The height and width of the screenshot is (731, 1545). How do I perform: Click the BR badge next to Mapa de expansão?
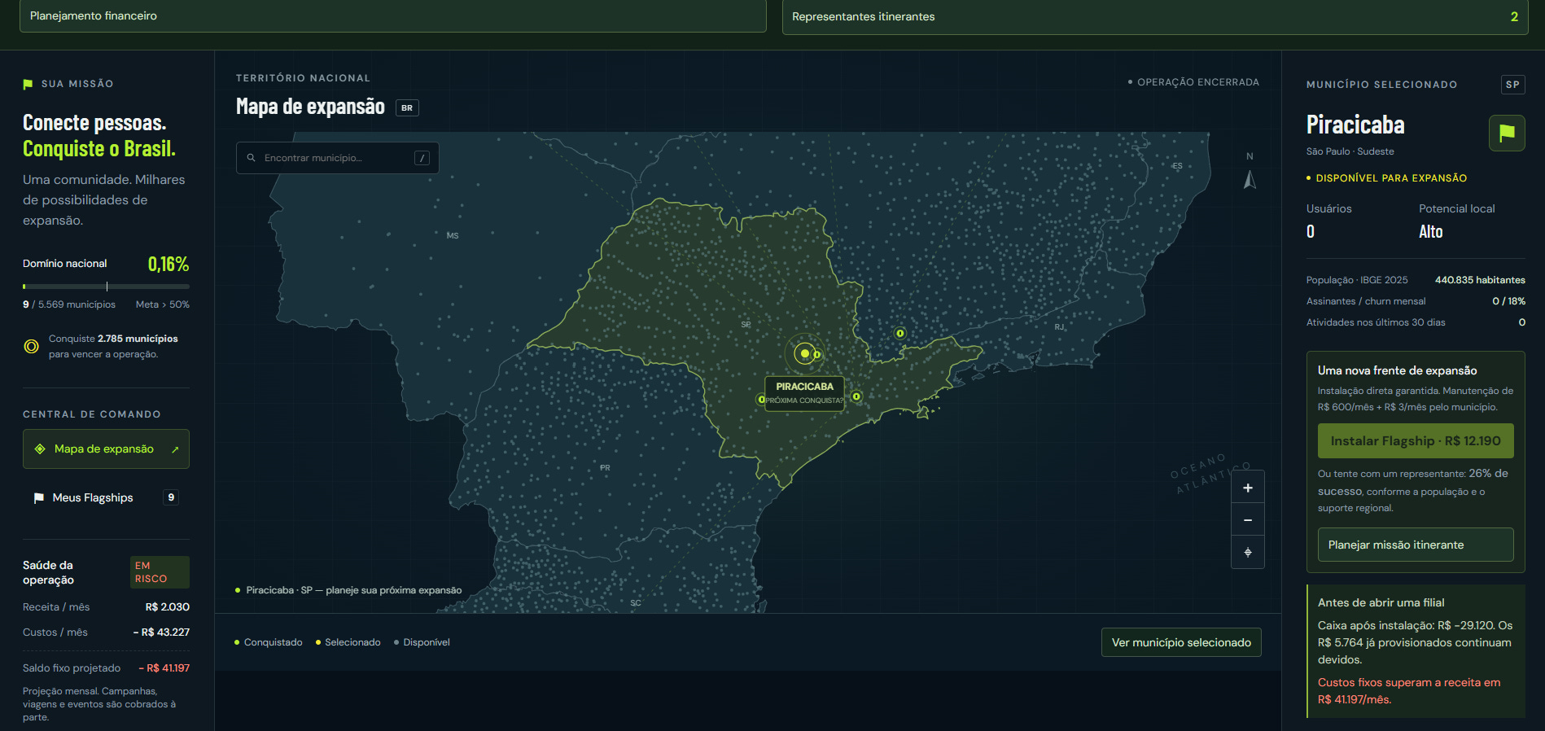click(x=407, y=107)
